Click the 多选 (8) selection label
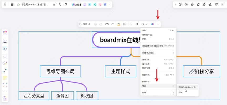 click(87, 24)
